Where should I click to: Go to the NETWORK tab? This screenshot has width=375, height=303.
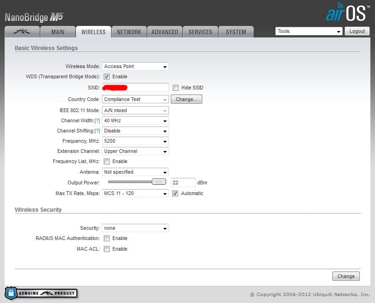[x=129, y=32]
